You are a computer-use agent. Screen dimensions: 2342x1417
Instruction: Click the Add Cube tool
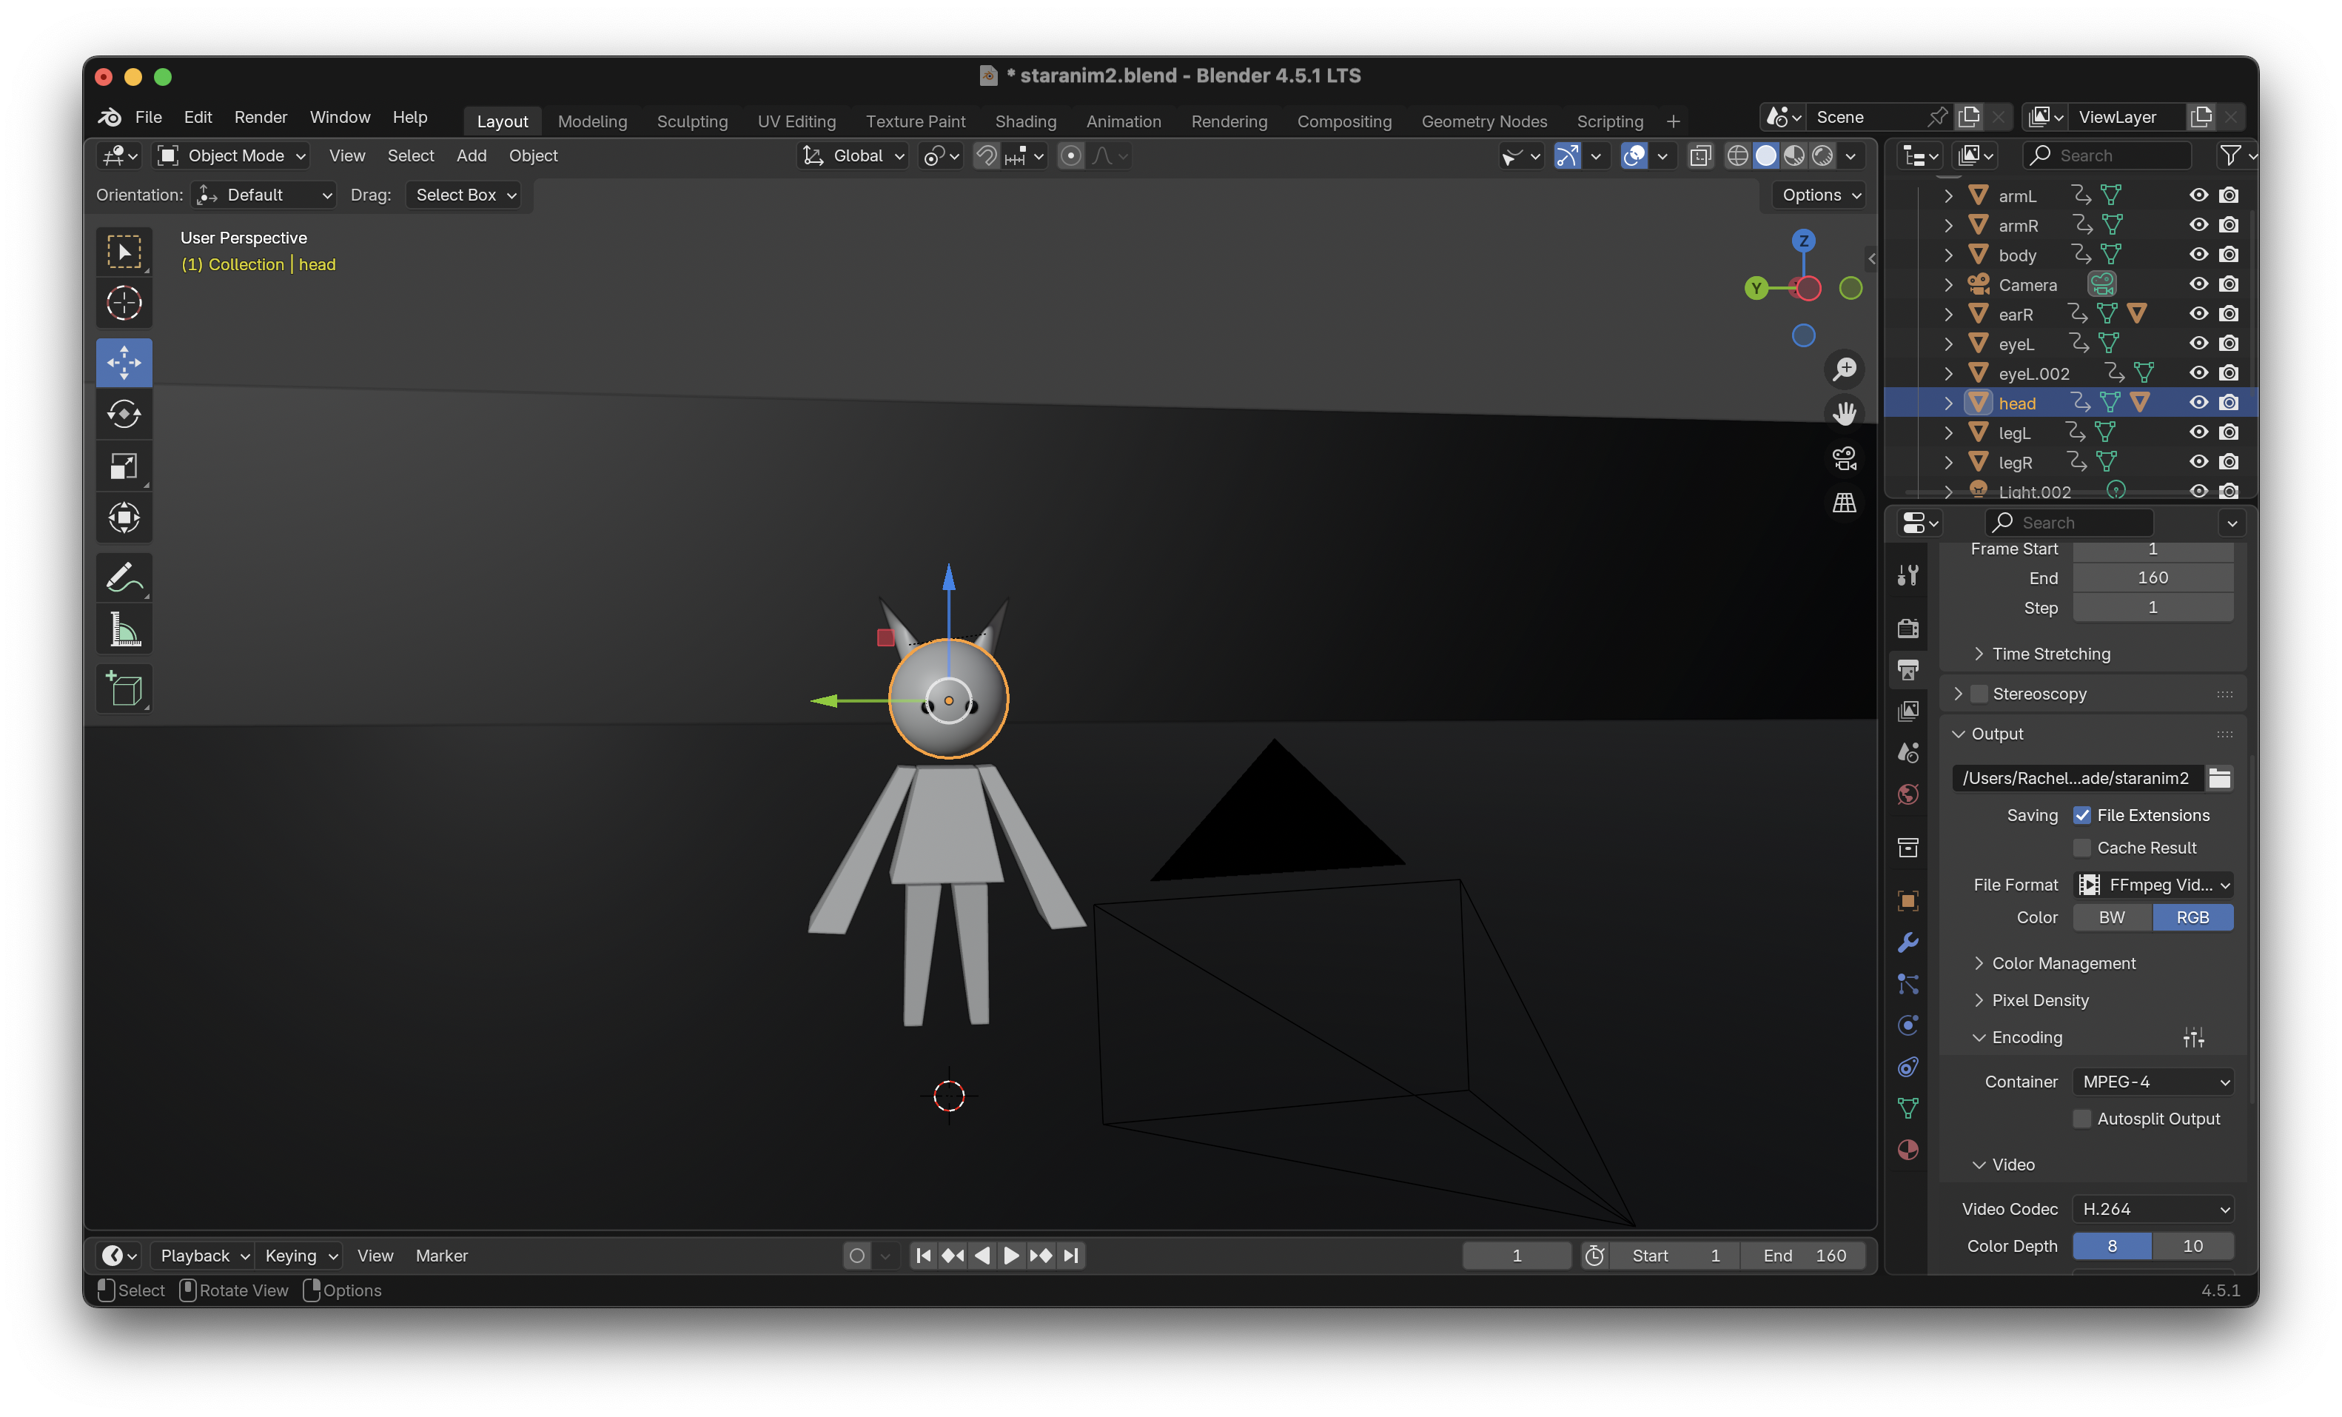124,689
